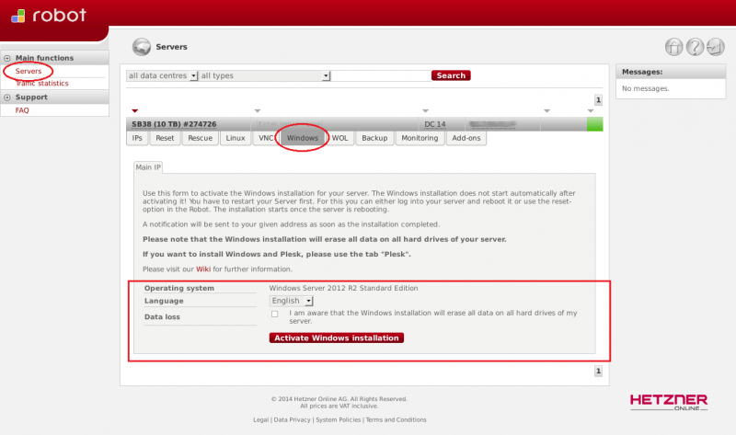Open the Servers link in sidebar

29,72
